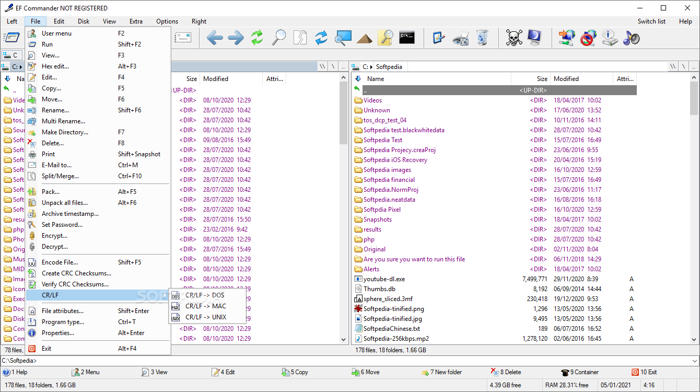Click the yellow highlighted magnifier icon
The image size is (700, 392).
(x=386, y=38)
